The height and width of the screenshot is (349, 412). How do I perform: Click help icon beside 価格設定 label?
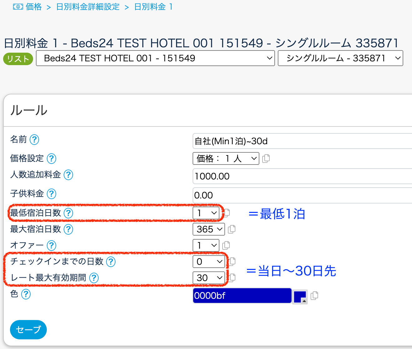pos(51,159)
